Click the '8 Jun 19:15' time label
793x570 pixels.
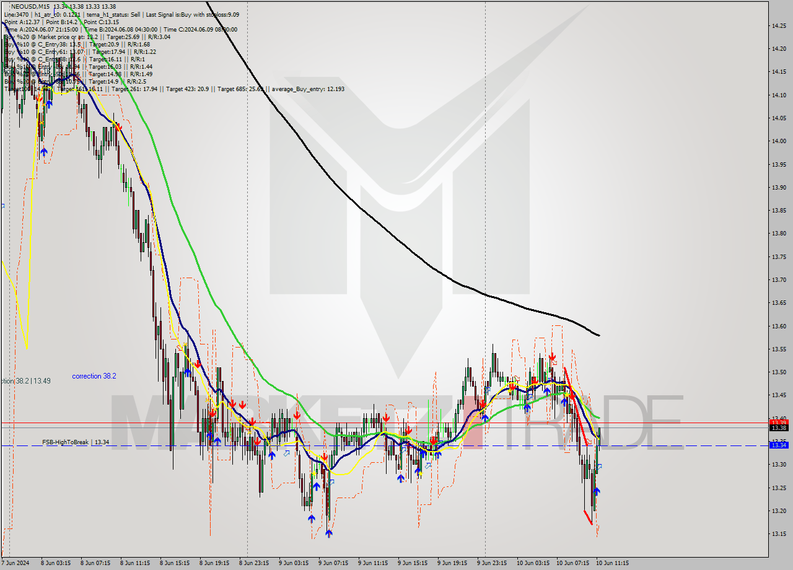point(214,563)
